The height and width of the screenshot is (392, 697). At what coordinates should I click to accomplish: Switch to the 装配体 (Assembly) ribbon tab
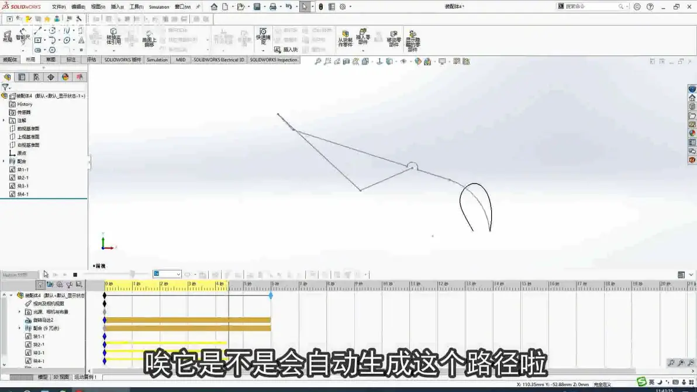[x=10, y=60]
